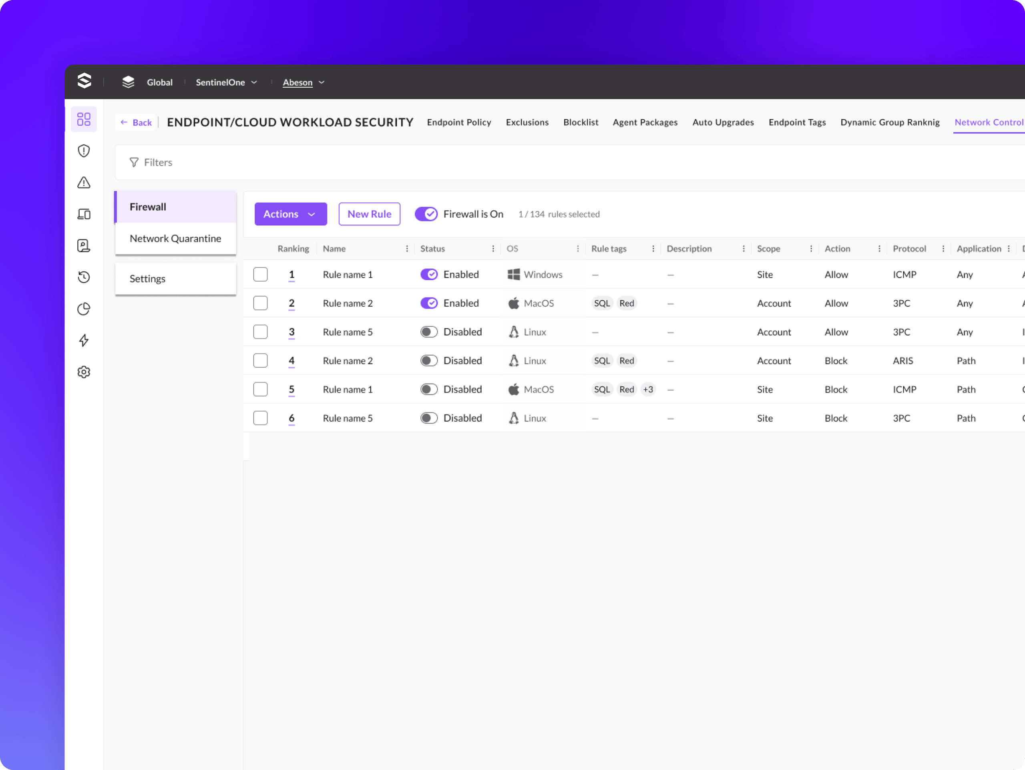Enable the ranking 5 rule status toggle
Image resolution: width=1025 pixels, height=770 pixels.
tap(429, 389)
